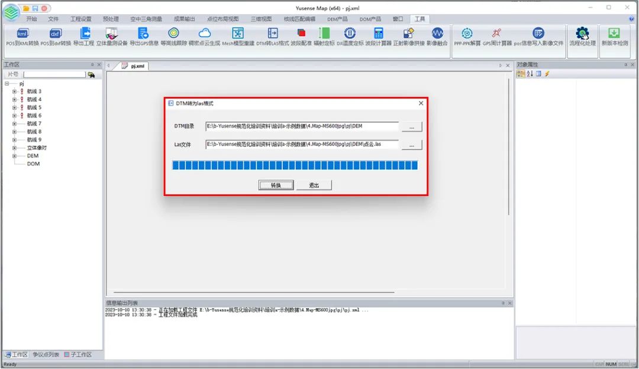639x369 pixels.
Task: Open the 预处理 ribbon tab
Action: coord(111,19)
